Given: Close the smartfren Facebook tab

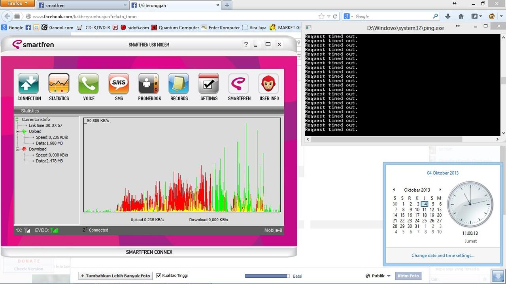Looking at the screenshot, I should tap(125, 5).
